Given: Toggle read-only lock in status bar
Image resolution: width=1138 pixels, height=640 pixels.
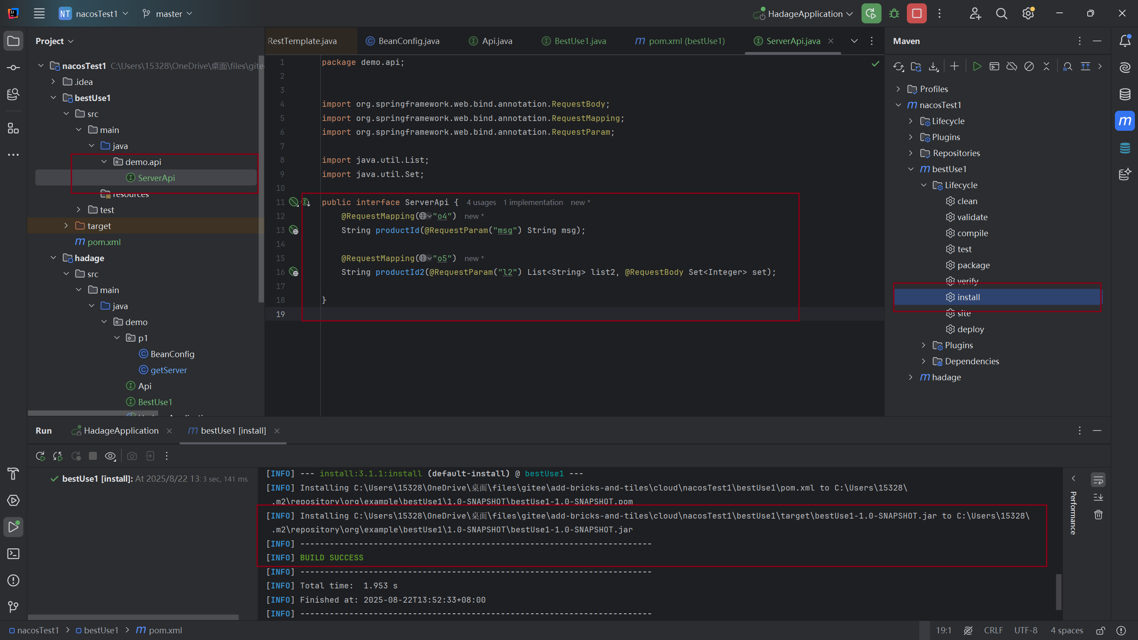Looking at the screenshot, I should (x=1101, y=631).
